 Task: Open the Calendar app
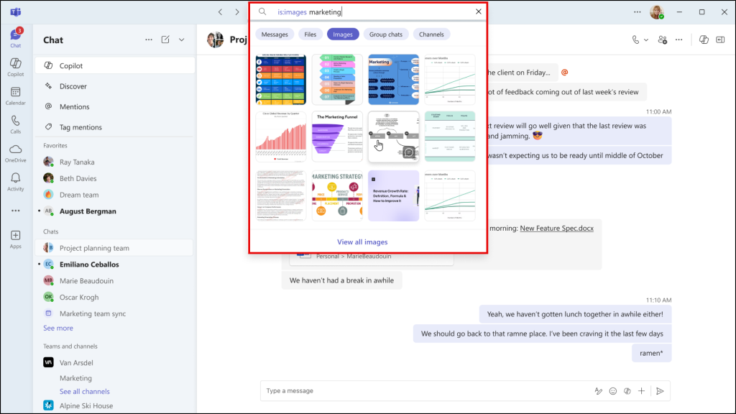coord(15,96)
